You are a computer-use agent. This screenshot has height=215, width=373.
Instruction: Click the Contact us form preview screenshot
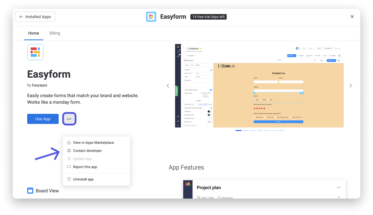pyautogui.click(x=259, y=86)
